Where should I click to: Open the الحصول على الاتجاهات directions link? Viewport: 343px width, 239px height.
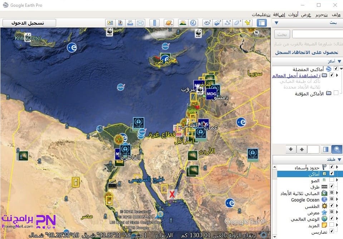coord(307,52)
